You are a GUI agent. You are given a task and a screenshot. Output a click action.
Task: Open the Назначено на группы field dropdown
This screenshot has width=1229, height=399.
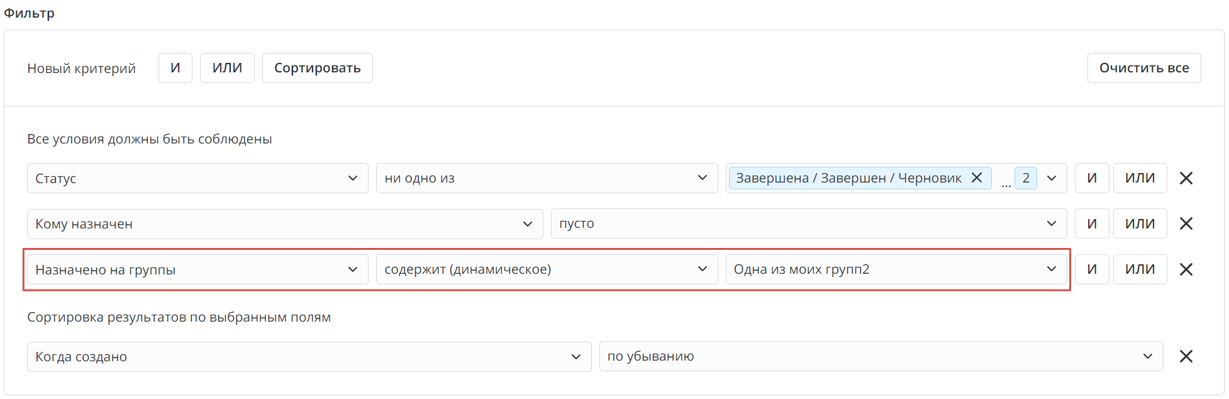point(197,270)
